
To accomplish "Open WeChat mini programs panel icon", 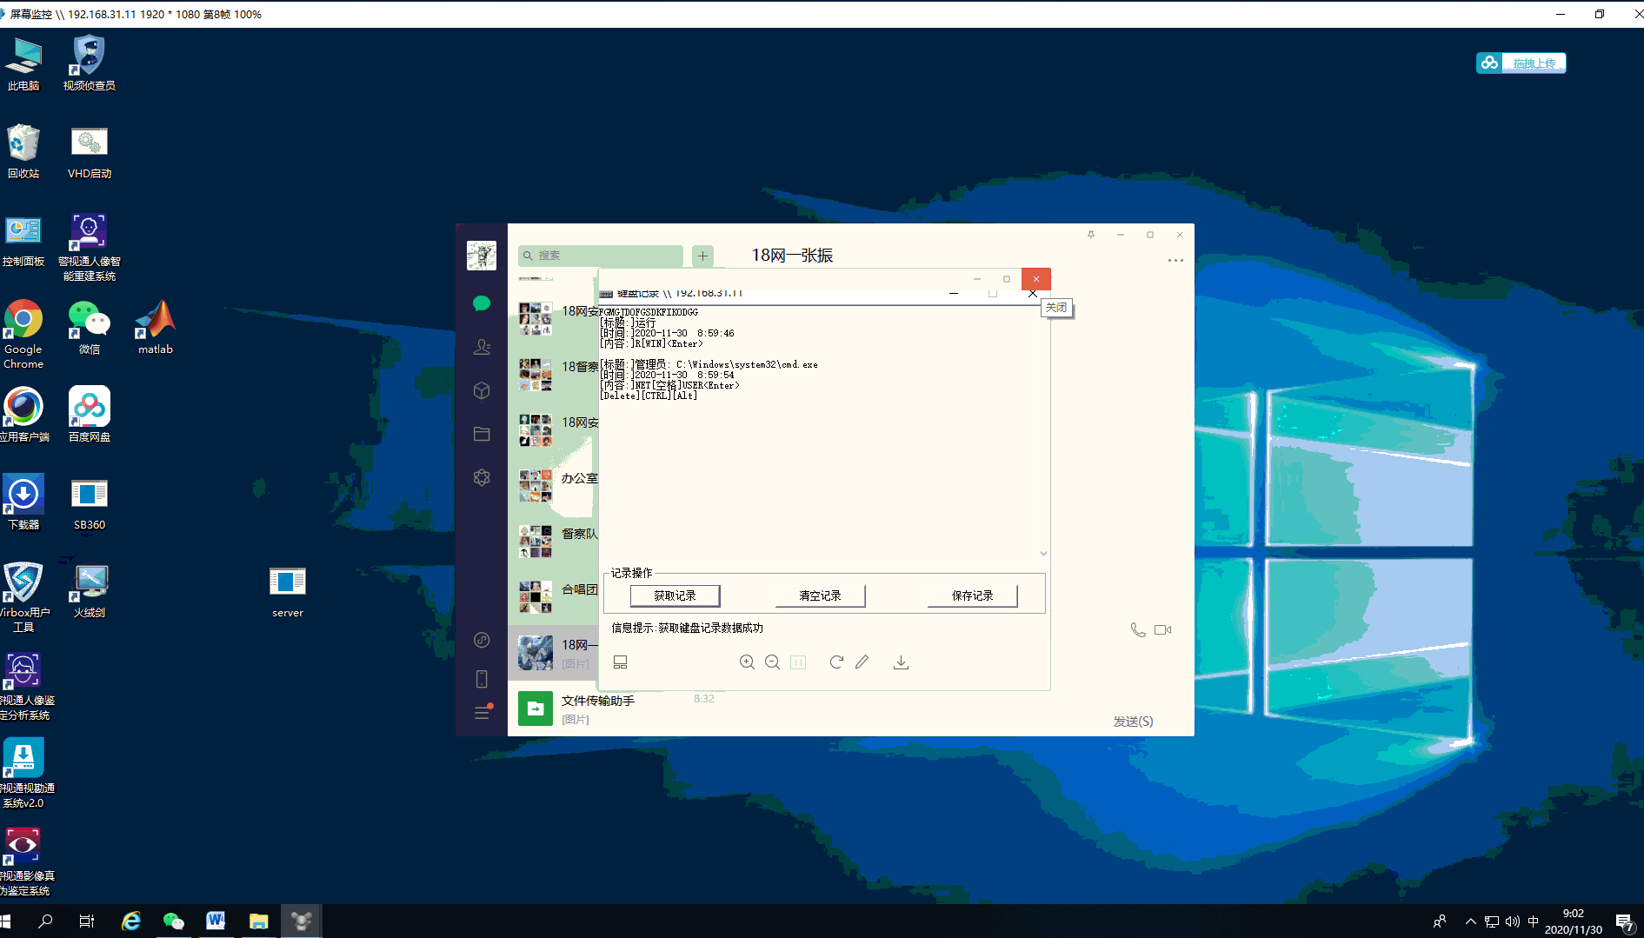I will pyautogui.click(x=482, y=640).
